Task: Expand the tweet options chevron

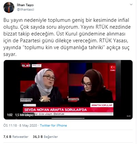Action: click(x=131, y=4)
